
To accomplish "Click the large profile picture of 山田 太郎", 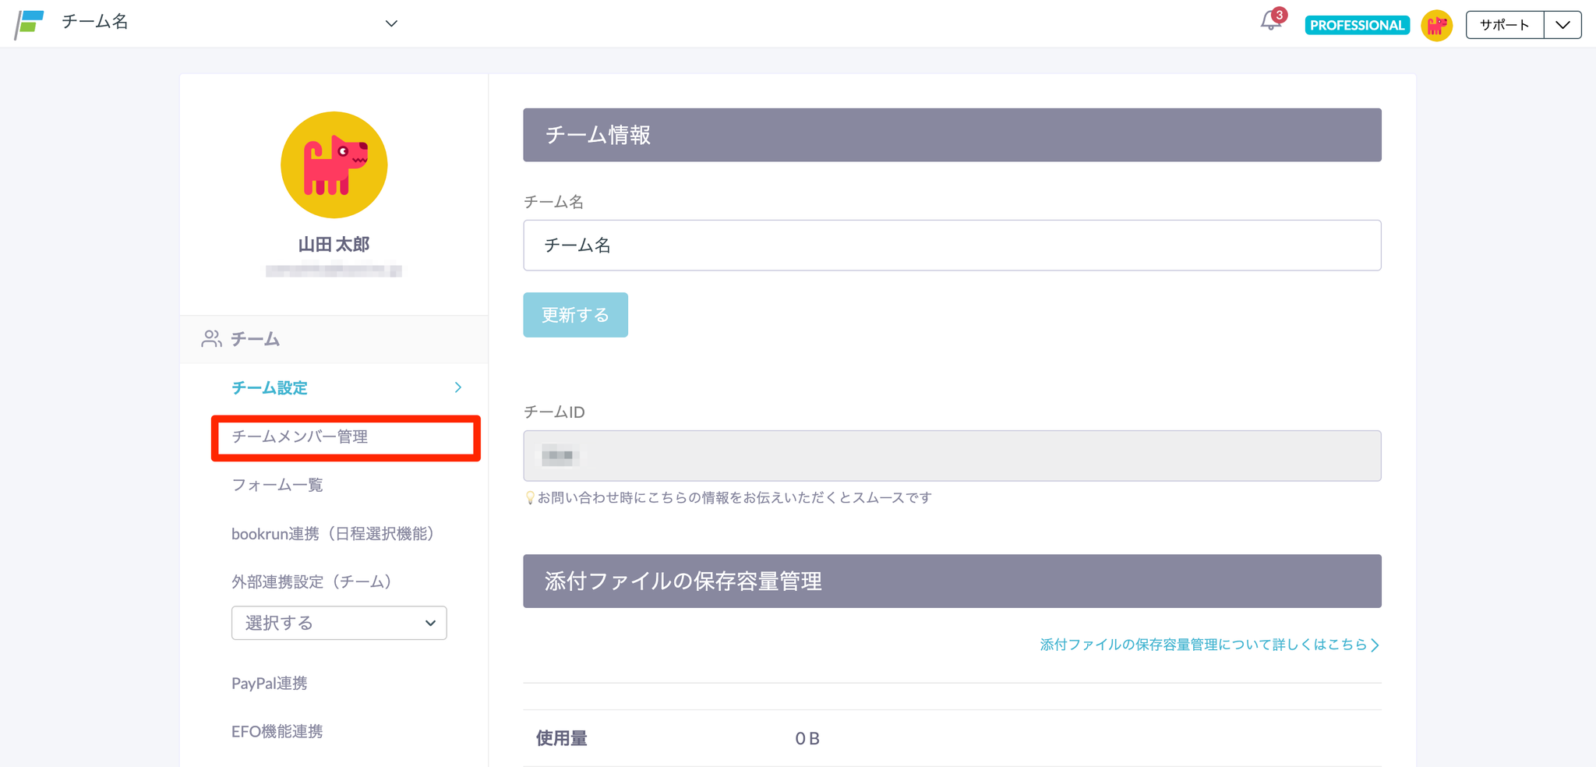I will point(334,164).
